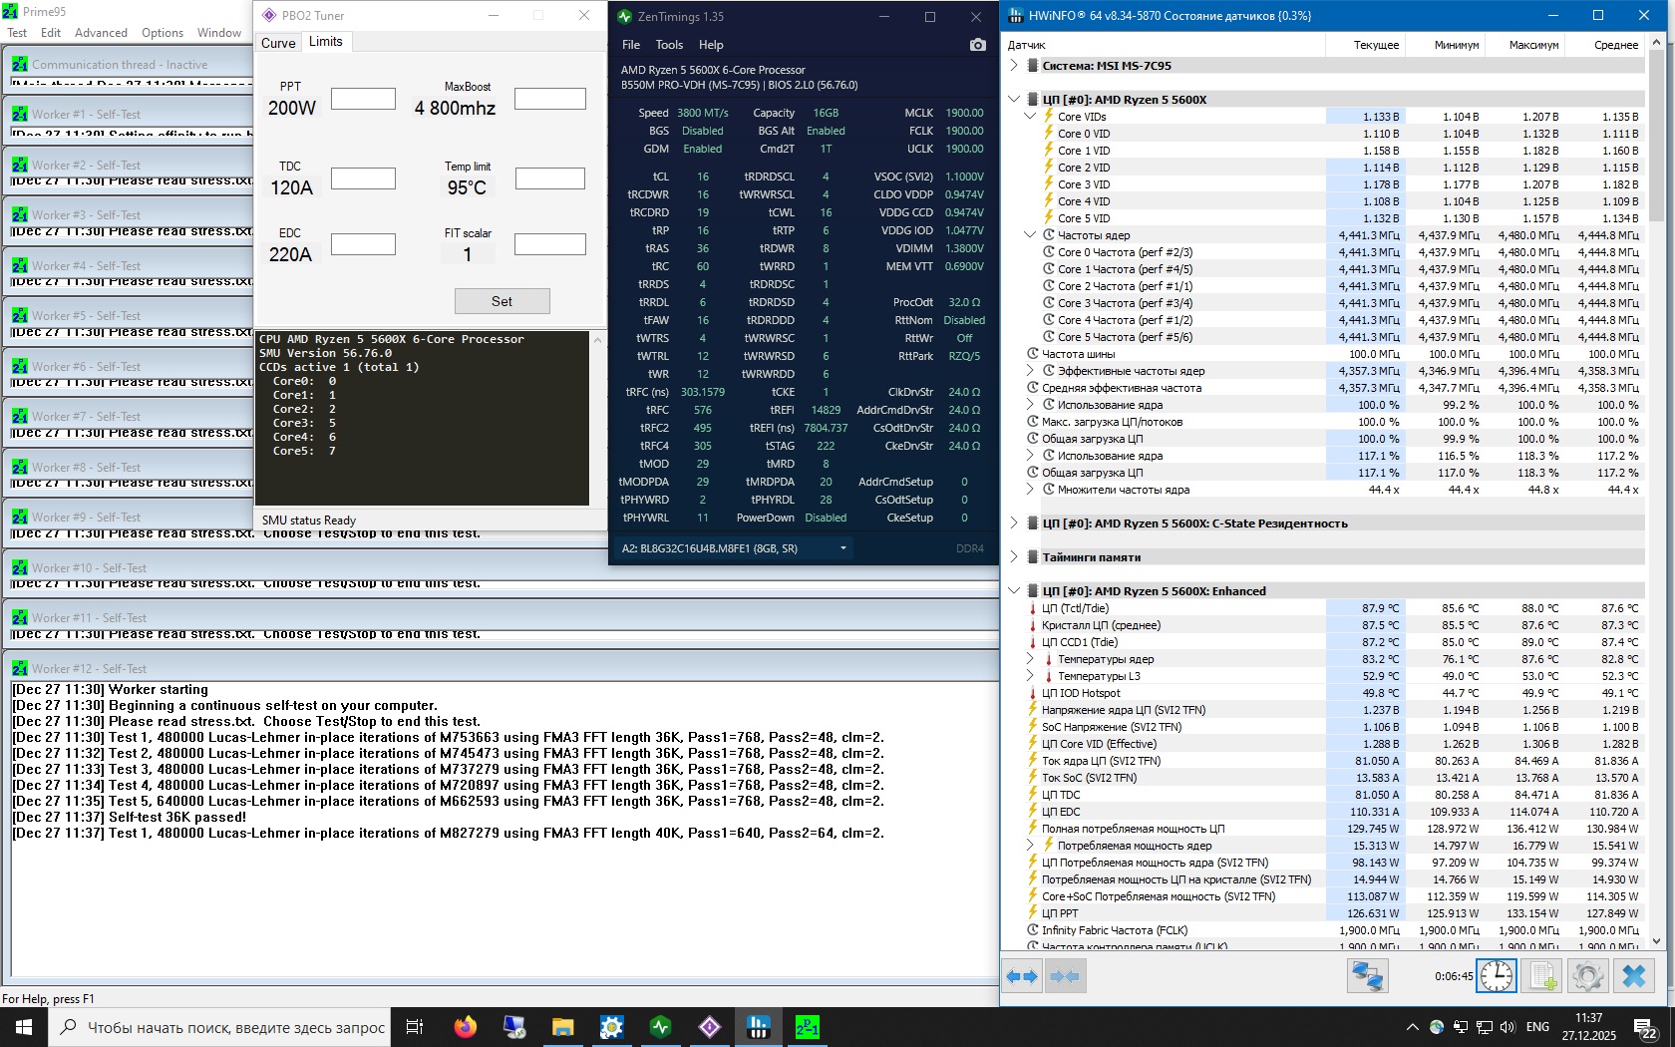Viewport: 1675px width, 1047px height.
Task: Open the Prime95 Options menu
Action: pos(163,33)
